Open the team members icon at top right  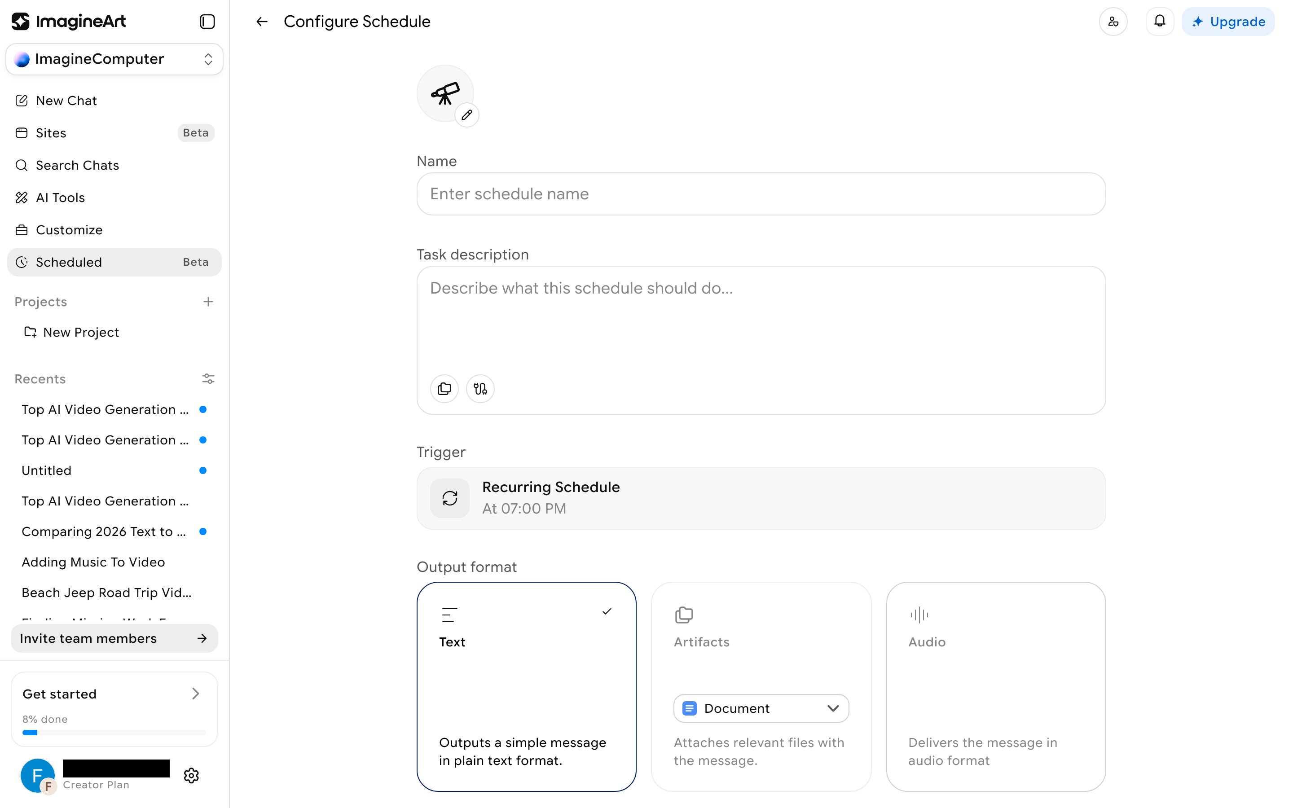coord(1113,22)
